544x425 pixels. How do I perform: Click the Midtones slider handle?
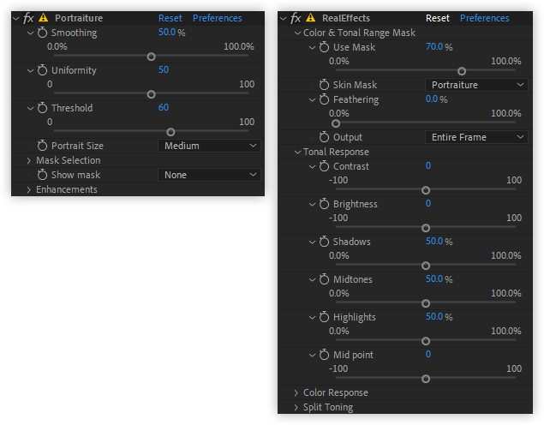pyautogui.click(x=426, y=303)
